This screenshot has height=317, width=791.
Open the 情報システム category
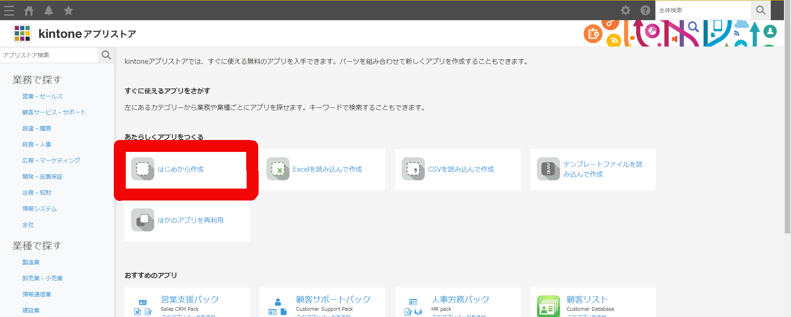click(40, 209)
